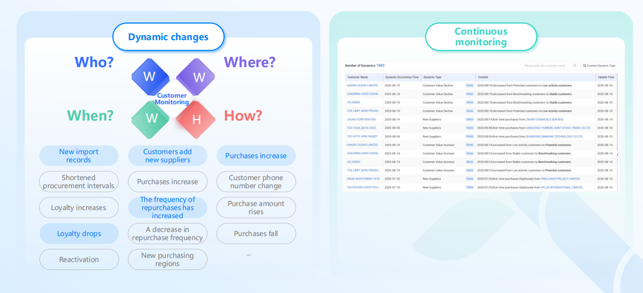Image resolution: width=643 pixels, height=293 pixels.
Task: Open the ZAGRO CHEMICALS SDN BHD supplier link
Action: pos(545,120)
